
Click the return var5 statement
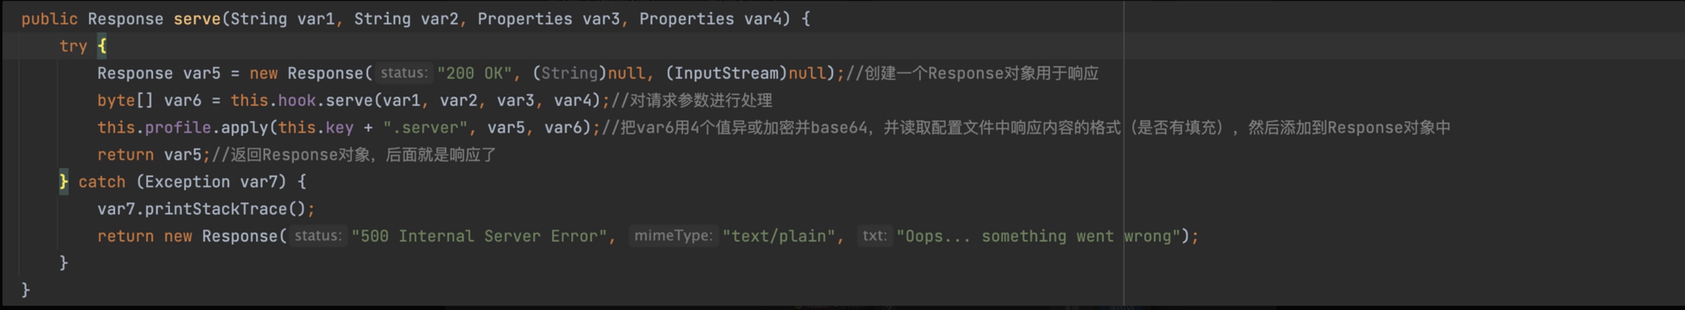pyautogui.click(x=152, y=154)
